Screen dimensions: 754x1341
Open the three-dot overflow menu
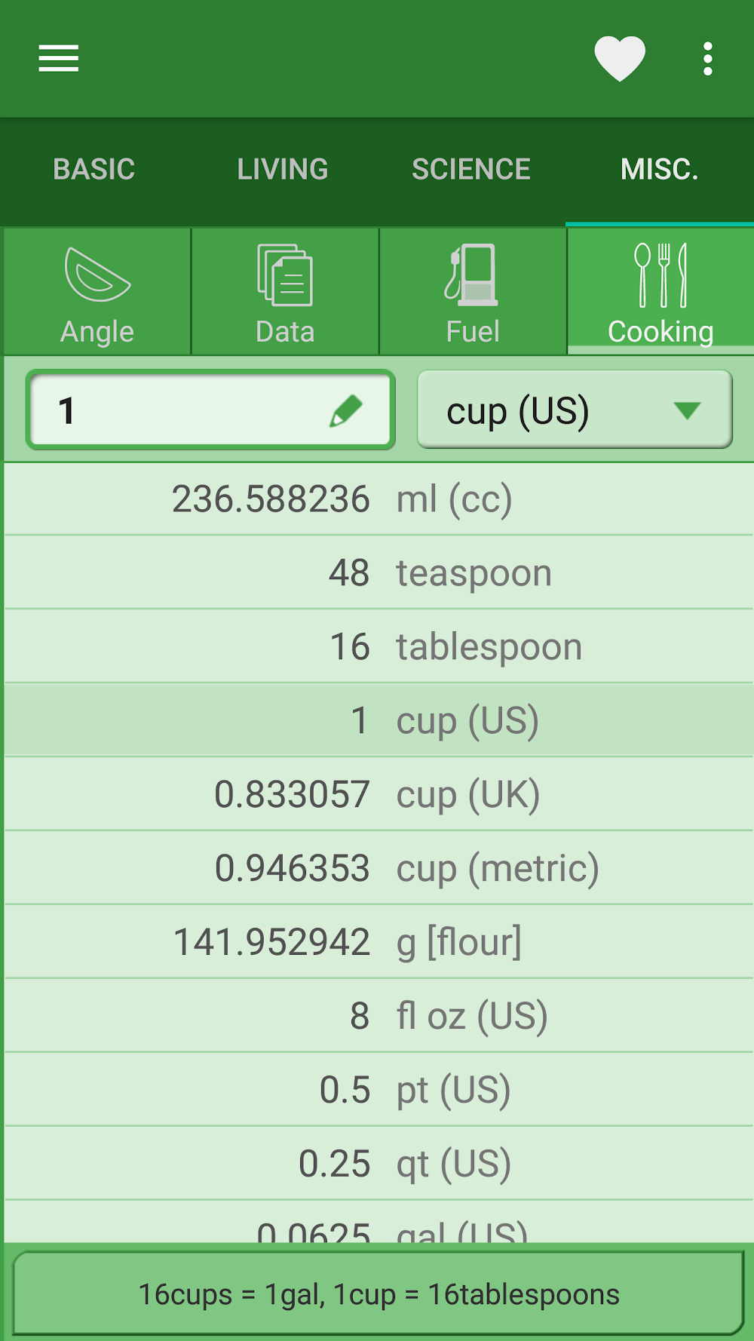click(x=707, y=58)
